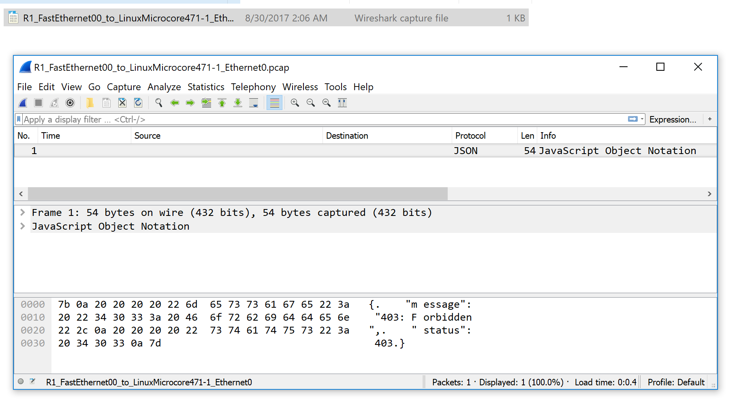This screenshot has width=739, height=410.
Task: Click the save capture file icon
Action: 106,103
